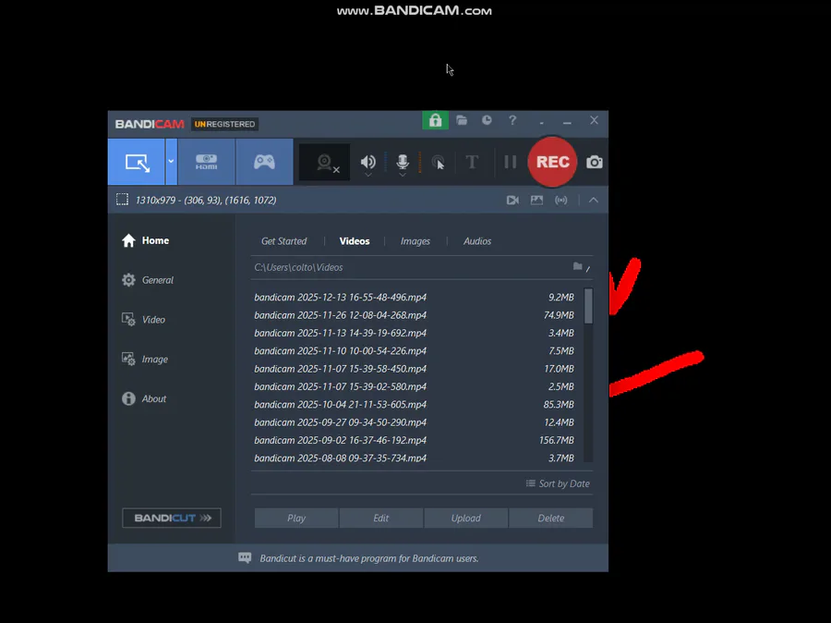Toggle the microphone icon
This screenshot has height=623, width=831.
point(403,161)
